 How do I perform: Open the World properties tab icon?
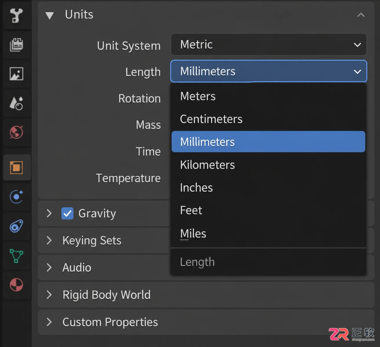click(17, 132)
